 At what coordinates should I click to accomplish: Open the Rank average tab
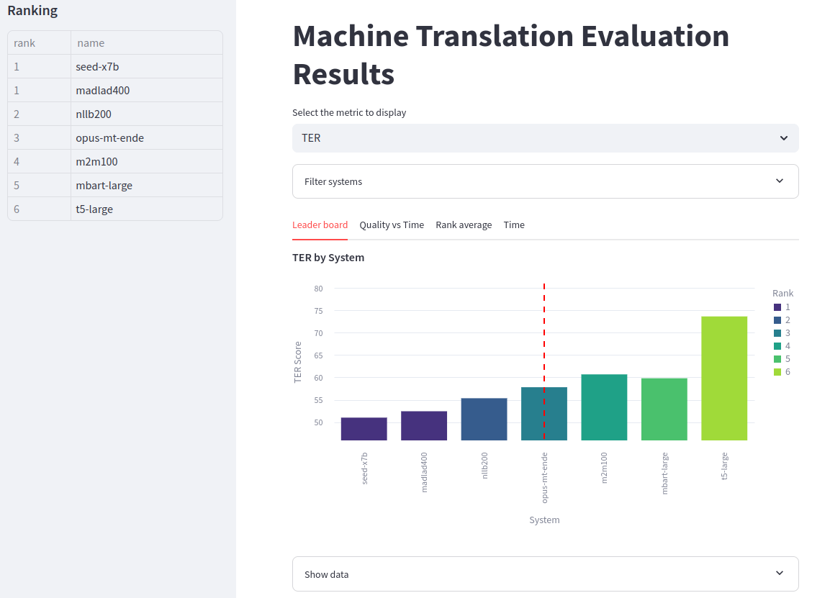(x=464, y=225)
